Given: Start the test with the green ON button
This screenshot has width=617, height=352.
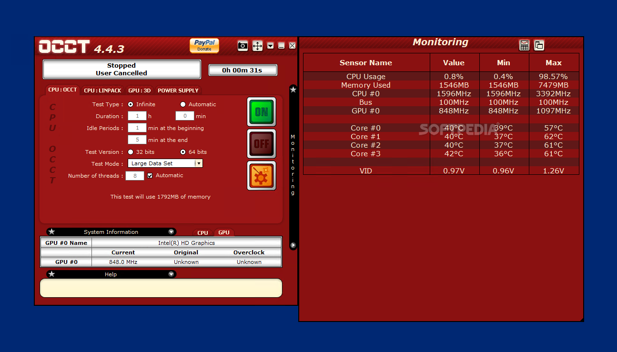Looking at the screenshot, I should click(262, 112).
